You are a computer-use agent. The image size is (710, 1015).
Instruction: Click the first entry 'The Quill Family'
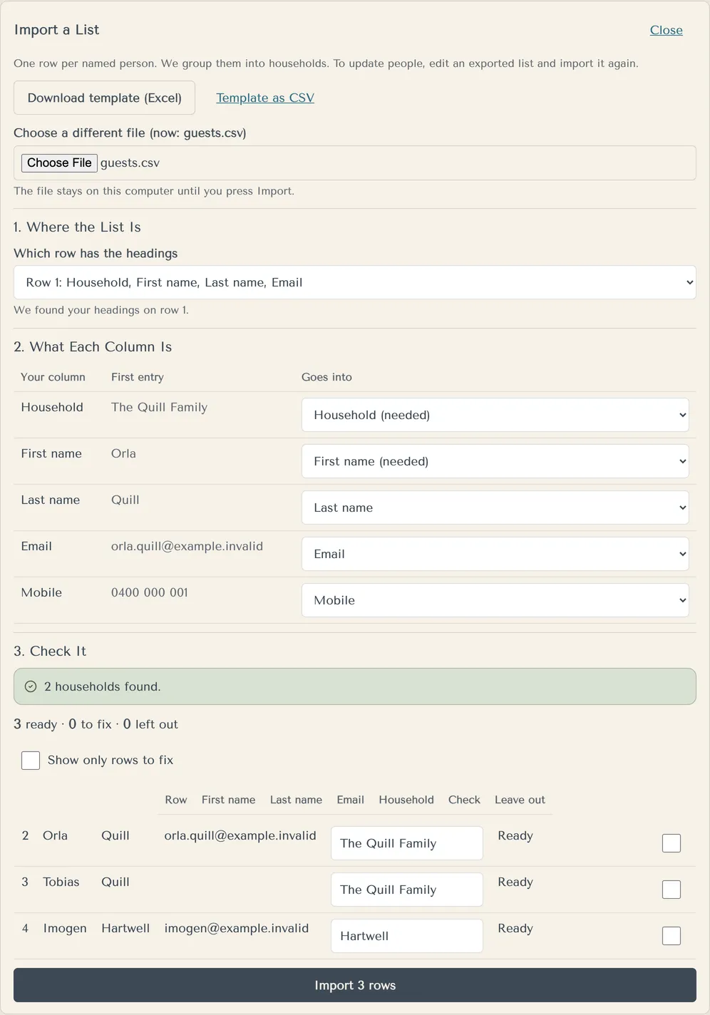(x=159, y=407)
